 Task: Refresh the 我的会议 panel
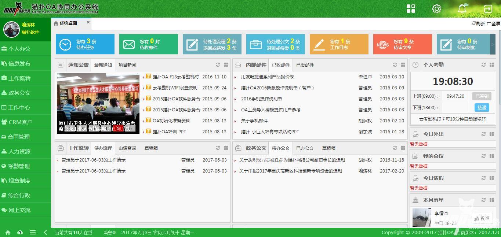pos(483,156)
